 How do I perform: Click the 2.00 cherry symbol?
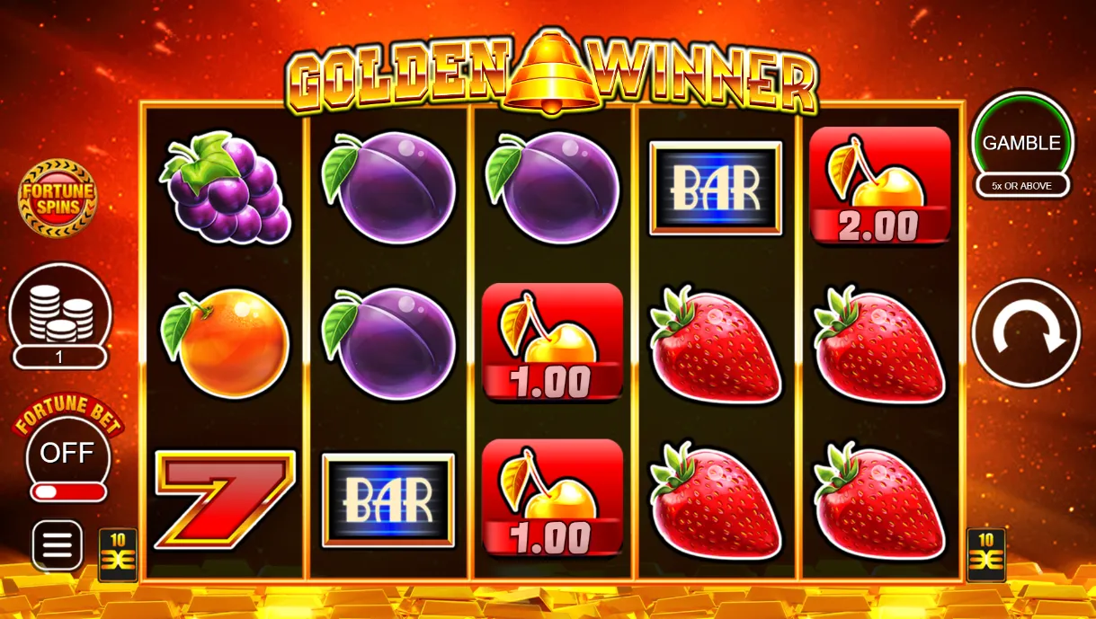[x=880, y=186]
